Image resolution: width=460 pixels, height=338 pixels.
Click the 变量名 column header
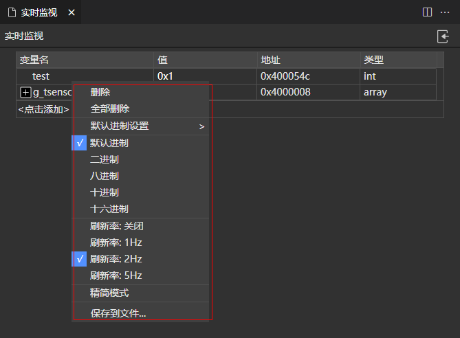pos(34,60)
